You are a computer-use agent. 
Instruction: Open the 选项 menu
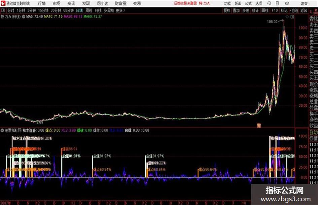pyautogui.click(x=258, y=3)
